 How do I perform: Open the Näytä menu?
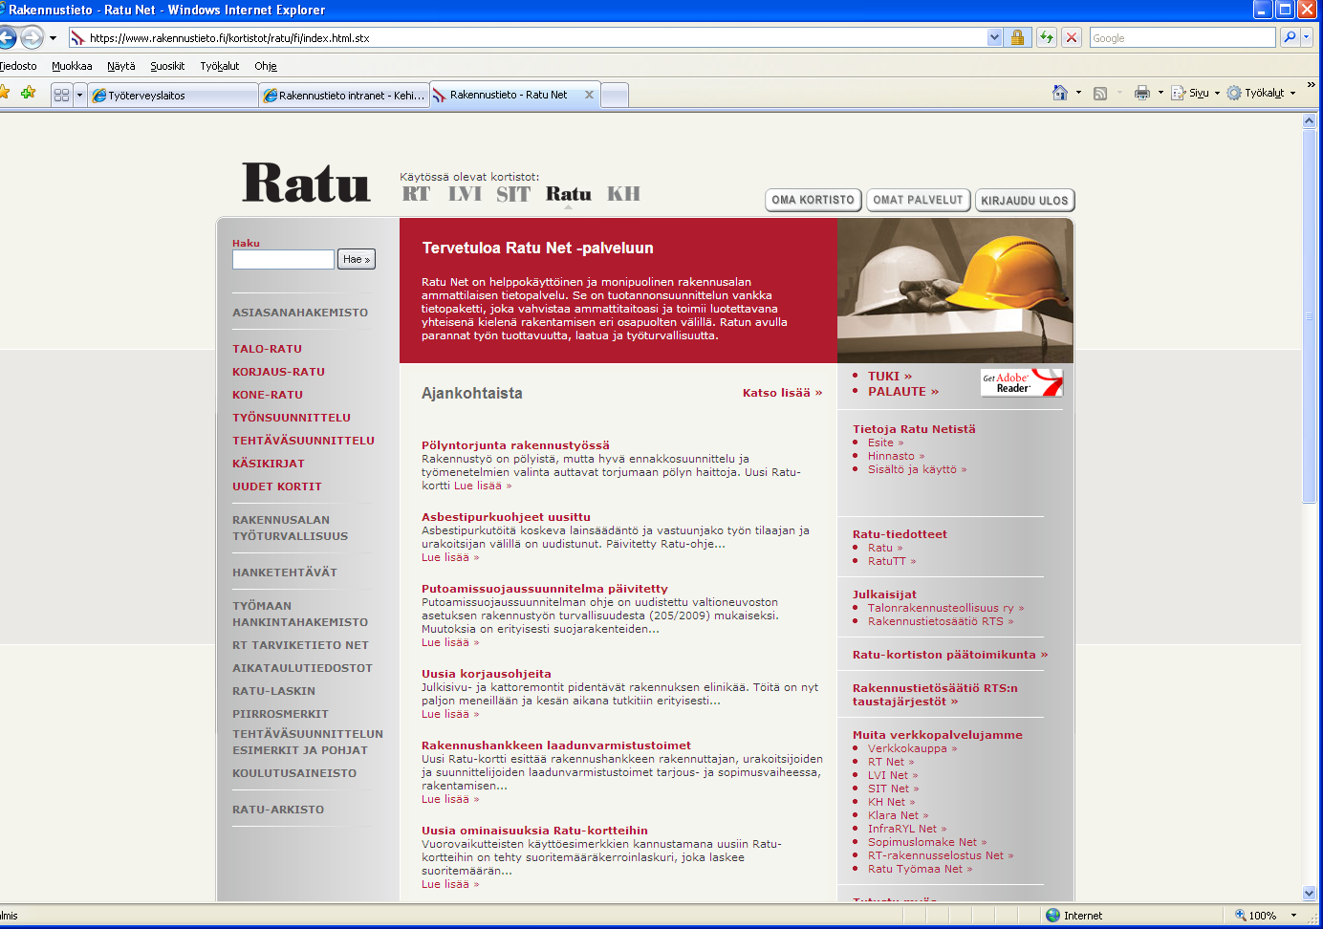click(120, 66)
